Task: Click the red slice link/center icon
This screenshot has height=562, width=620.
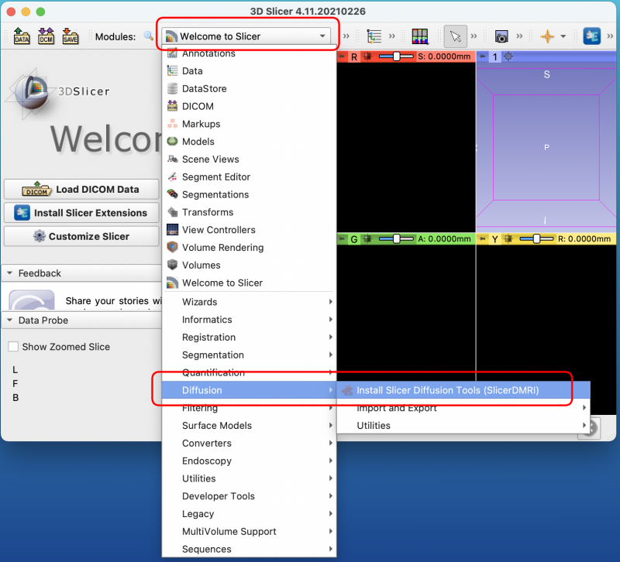Action: [x=367, y=57]
